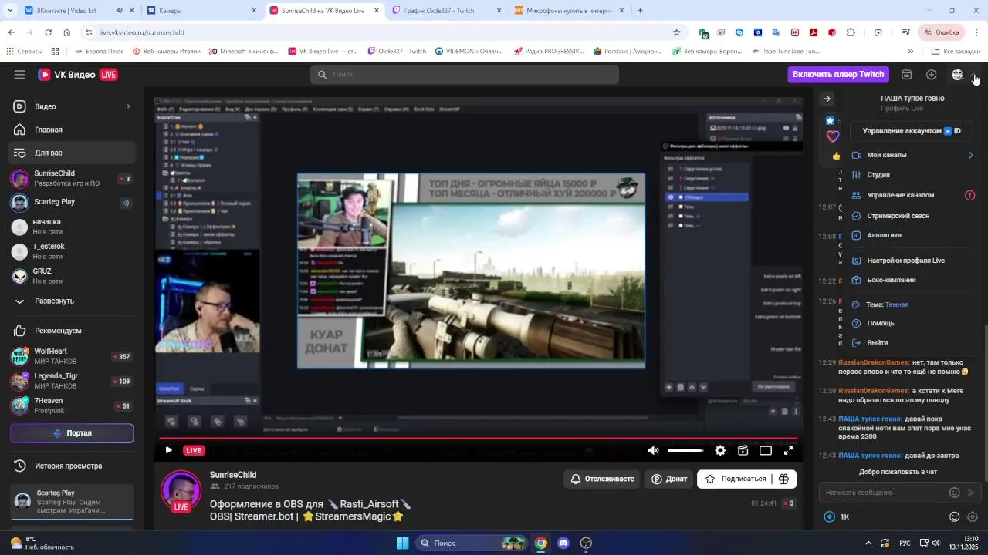The image size is (988, 555).
Task: Send the chat message arrow icon
Action: click(x=972, y=493)
